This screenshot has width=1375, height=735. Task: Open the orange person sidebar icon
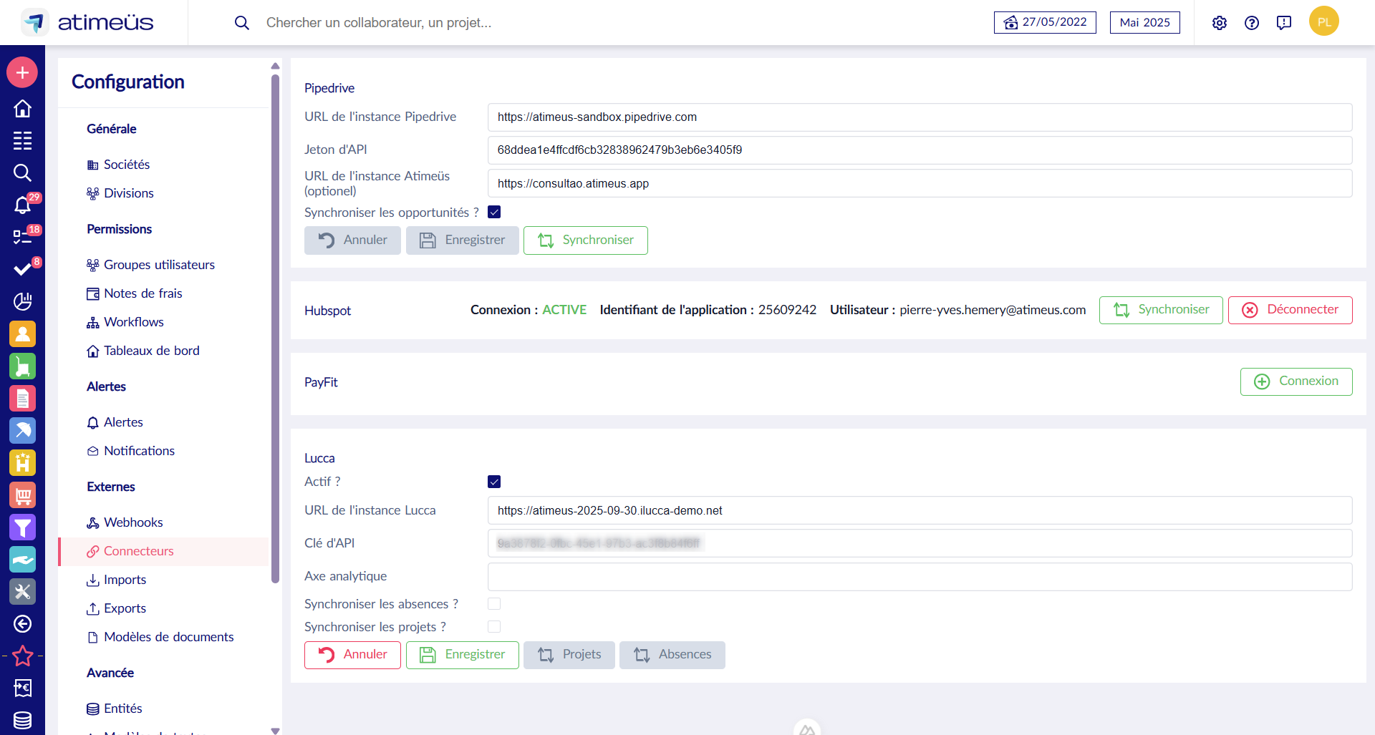(22, 334)
